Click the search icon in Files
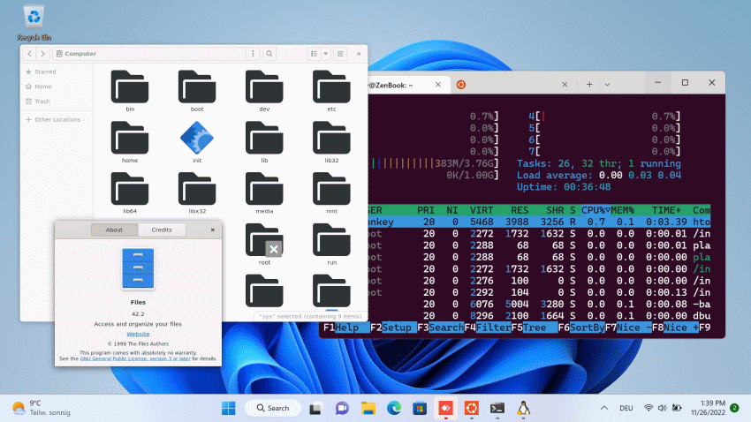This screenshot has width=751, height=422. click(x=269, y=54)
